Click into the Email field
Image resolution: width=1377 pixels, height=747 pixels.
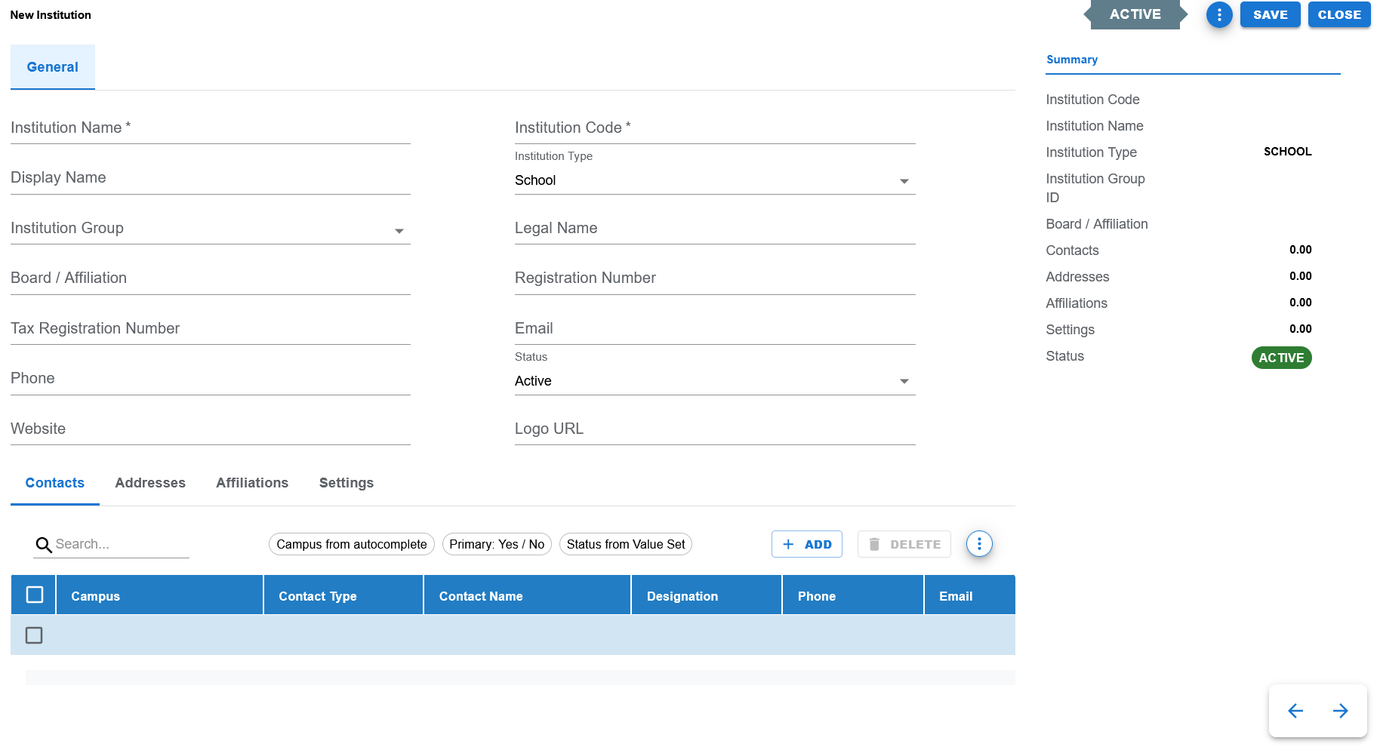(715, 329)
